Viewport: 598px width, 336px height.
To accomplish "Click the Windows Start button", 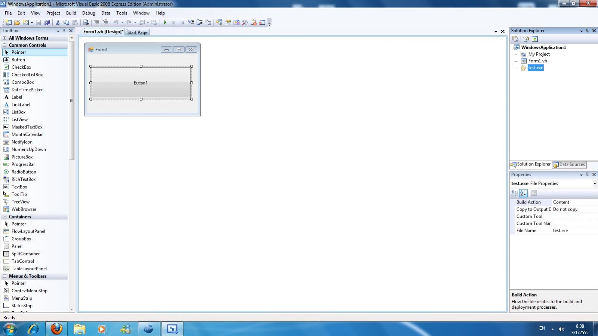I will [10, 329].
